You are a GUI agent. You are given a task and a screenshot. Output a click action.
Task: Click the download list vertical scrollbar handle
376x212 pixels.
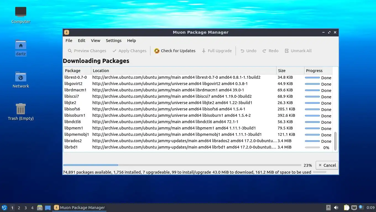(x=335, y=141)
